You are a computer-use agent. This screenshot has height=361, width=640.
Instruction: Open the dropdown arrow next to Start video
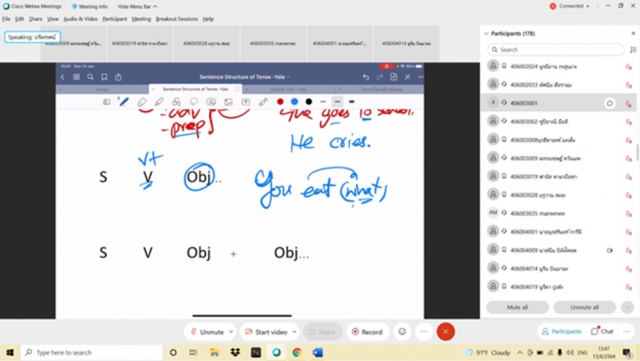(294, 332)
